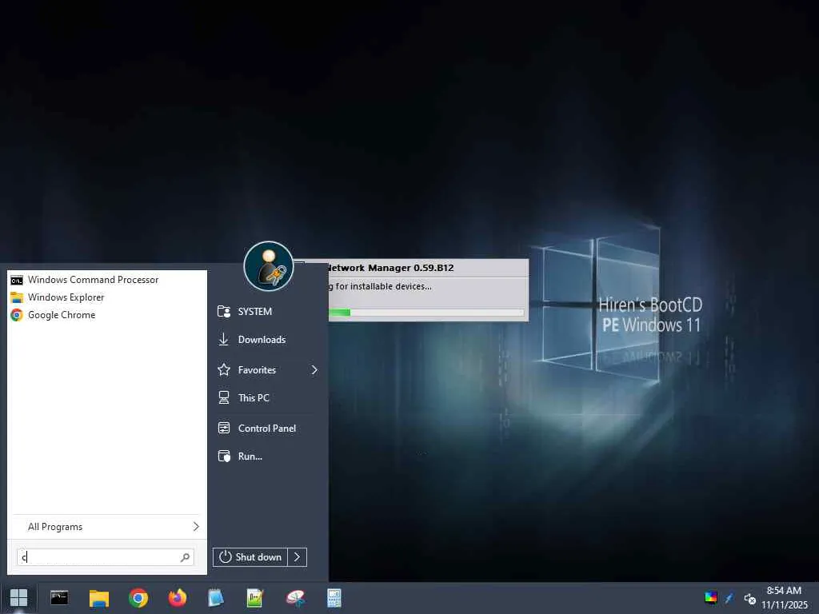Click the search magnifier icon
Image resolution: width=819 pixels, height=614 pixels.
[185, 557]
